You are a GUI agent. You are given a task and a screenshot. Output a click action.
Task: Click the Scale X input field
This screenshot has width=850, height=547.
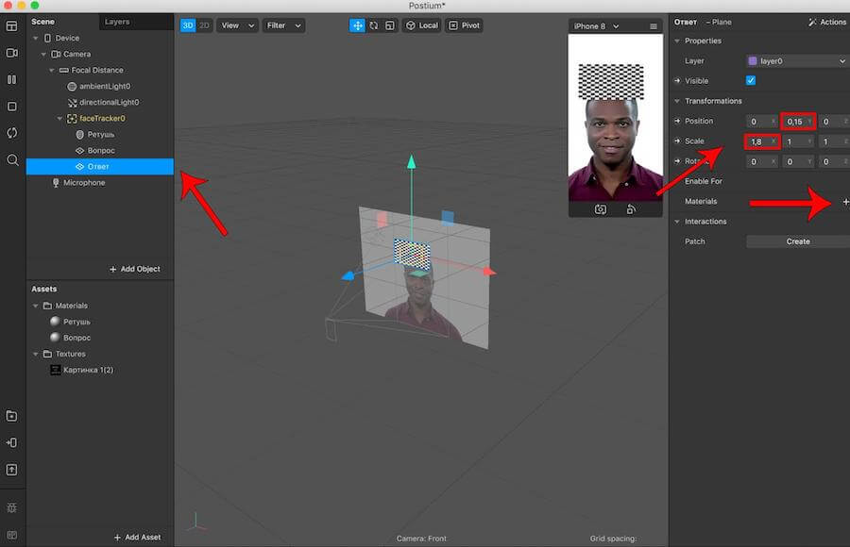(759, 141)
